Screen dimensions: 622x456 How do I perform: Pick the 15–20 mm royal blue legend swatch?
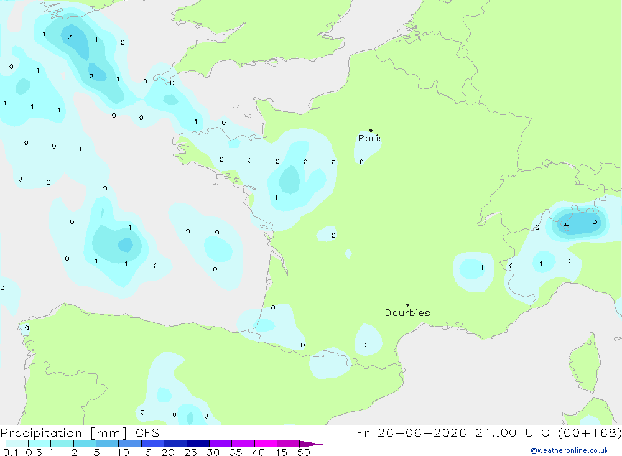coord(153,444)
